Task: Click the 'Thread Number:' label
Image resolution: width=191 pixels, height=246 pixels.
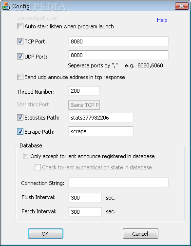Action: [36, 92]
